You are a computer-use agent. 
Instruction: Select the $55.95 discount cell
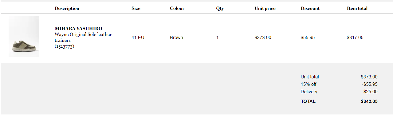tap(308, 38)
